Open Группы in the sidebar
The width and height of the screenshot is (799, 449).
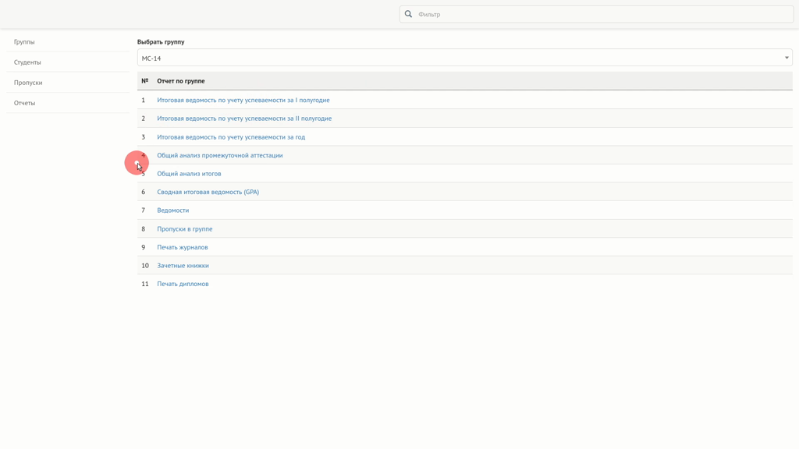coord(24,42)
